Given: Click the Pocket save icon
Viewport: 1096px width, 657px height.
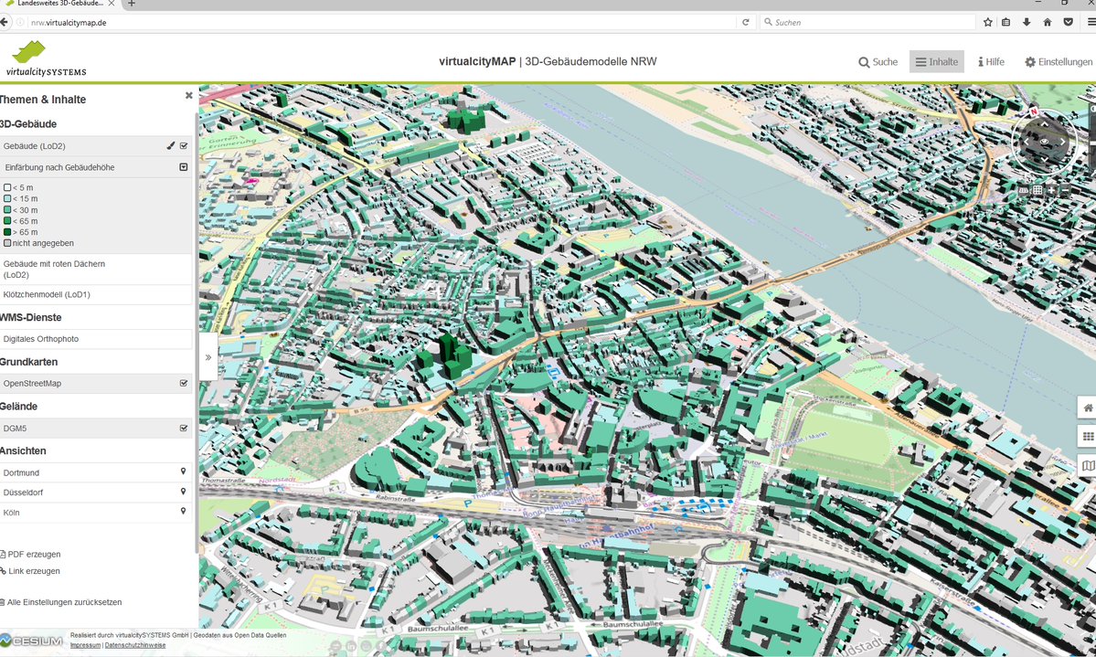Looking at the screenshot, I should (x=1068, y=22).
